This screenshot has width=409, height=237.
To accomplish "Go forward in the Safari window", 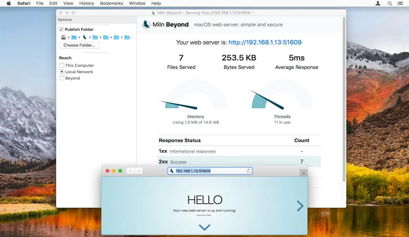I will pos(139,171).
